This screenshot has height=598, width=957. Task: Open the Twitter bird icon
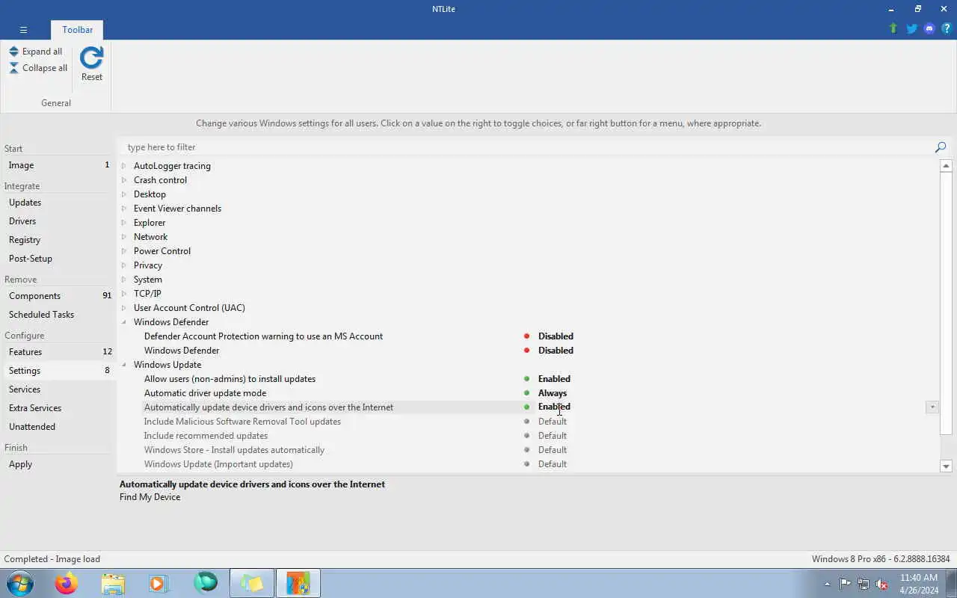point(911,28)
